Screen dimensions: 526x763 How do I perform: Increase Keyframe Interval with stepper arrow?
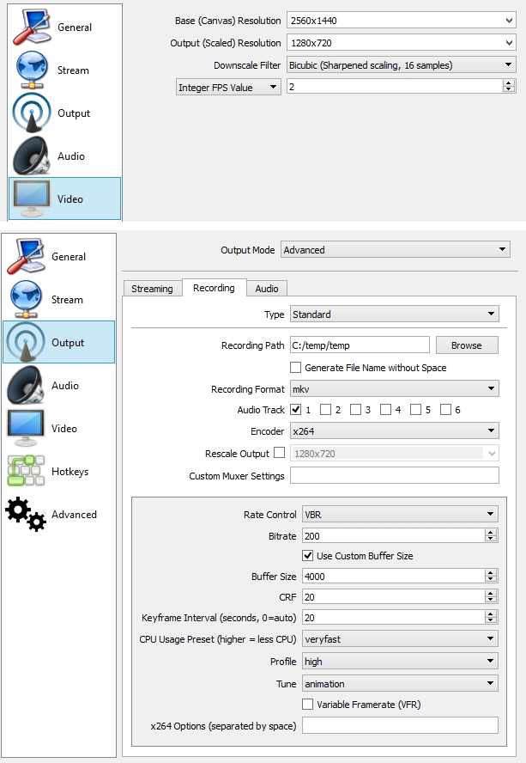[x=491, y=614]
